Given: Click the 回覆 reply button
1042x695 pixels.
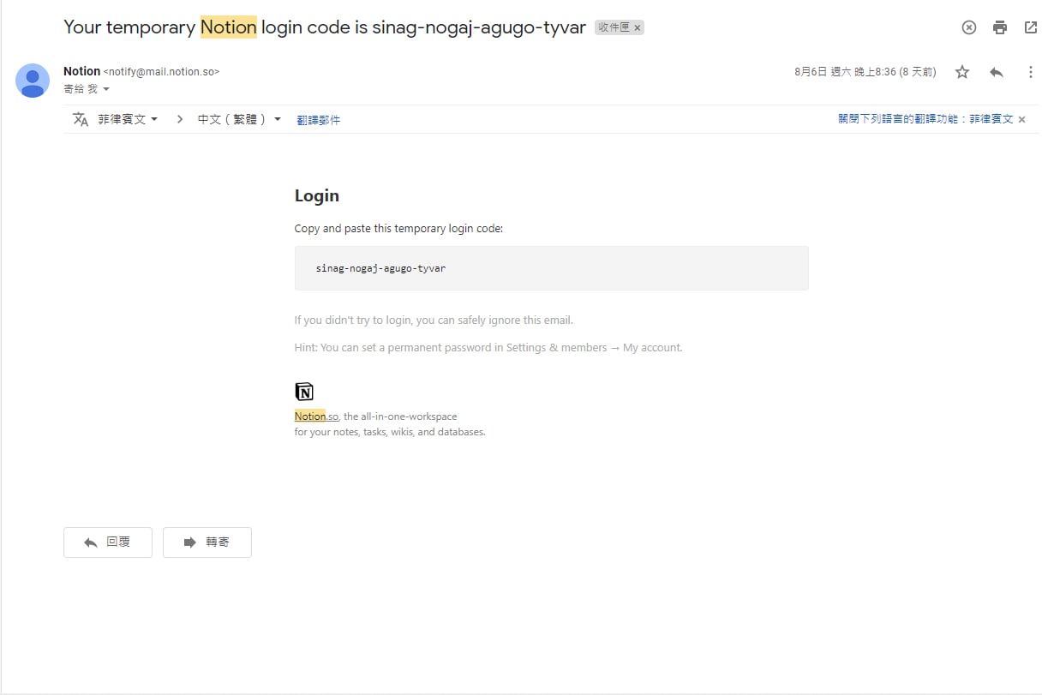Looking at the screenshot, I should point(108,542).
